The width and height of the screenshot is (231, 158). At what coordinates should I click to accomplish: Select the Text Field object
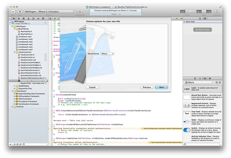(x=202, y=114)
